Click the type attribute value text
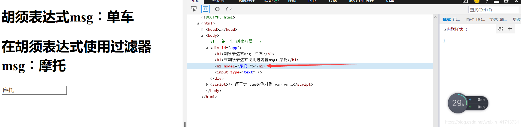The width and height of the screenshot is (521, 127). pyautogui.click(x=248, y=72)
